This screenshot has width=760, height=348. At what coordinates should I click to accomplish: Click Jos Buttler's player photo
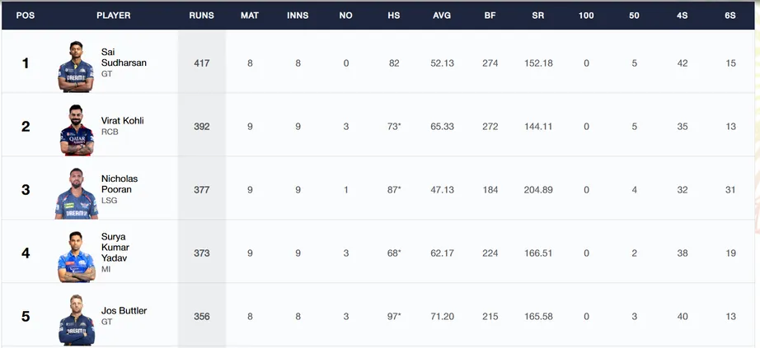point(77,319)
